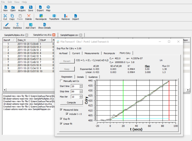The image size is (192, 141).
Task: Click the Export icon
Action: [x=40, y=7]
